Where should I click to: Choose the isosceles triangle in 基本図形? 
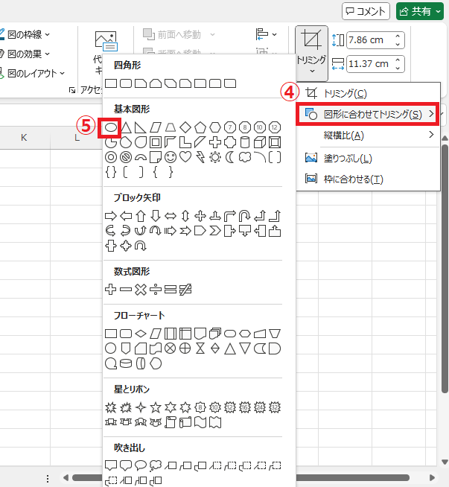126,127
